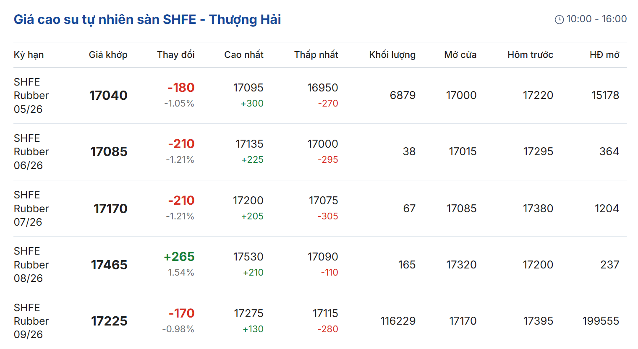The image size is (638, 349).
Task: Sort by the Giá khớp column header
Action: point(108,55)
